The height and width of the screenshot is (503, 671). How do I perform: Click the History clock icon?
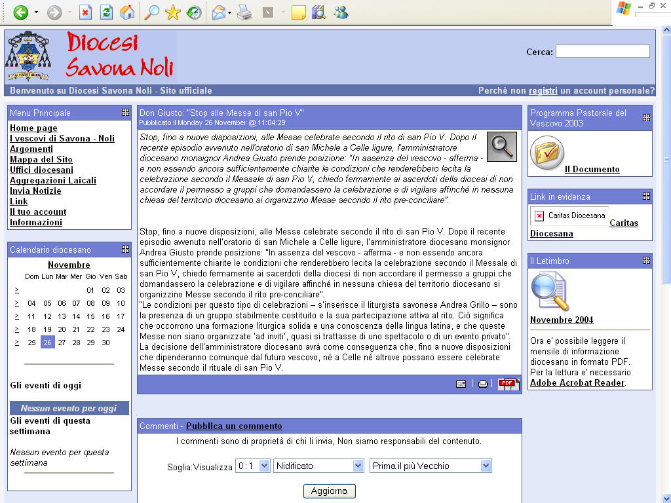click(x=194, y=12)
